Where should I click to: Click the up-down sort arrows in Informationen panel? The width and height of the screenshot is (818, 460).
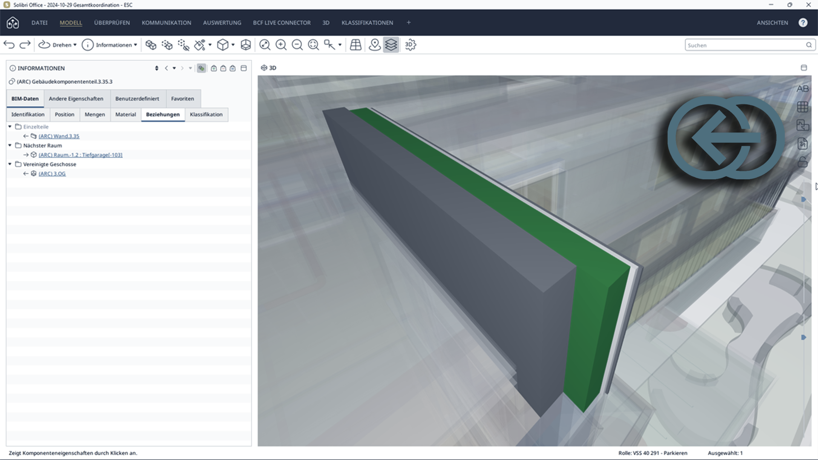pos(157,68)
